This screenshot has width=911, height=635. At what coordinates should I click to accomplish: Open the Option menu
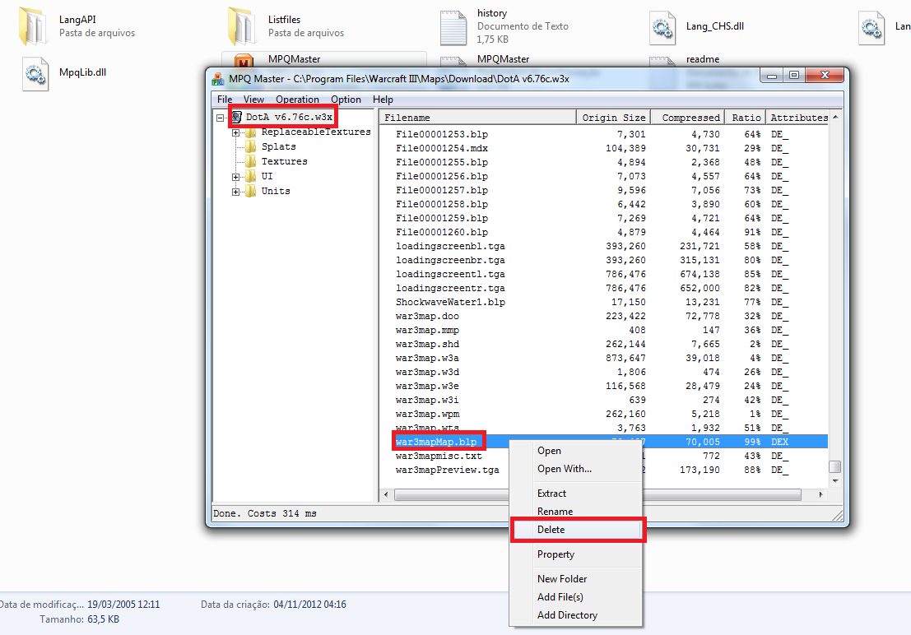click(346, 100)
